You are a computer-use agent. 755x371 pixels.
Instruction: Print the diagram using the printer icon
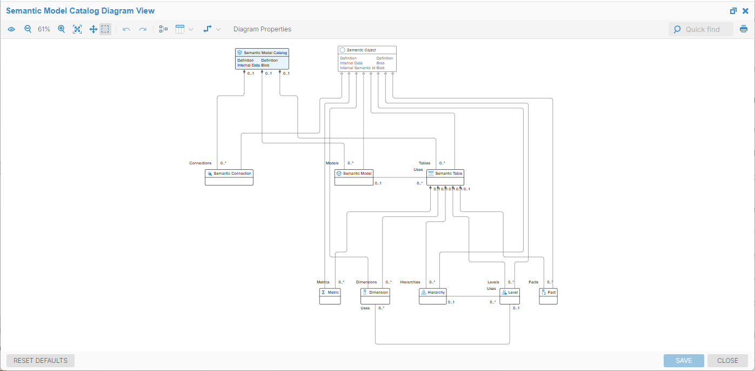point(744,29)
